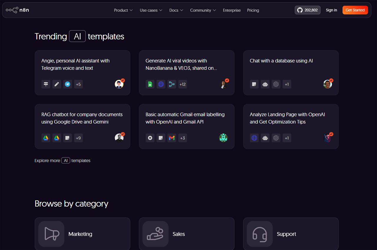377x250 pixels.
Task: Click the orange Get Started button
Action: [355, 10]
